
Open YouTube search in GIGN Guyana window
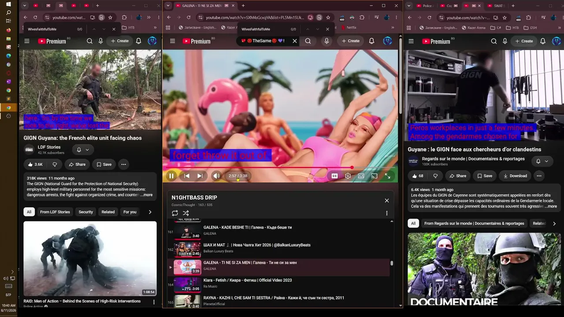(89, 41)
